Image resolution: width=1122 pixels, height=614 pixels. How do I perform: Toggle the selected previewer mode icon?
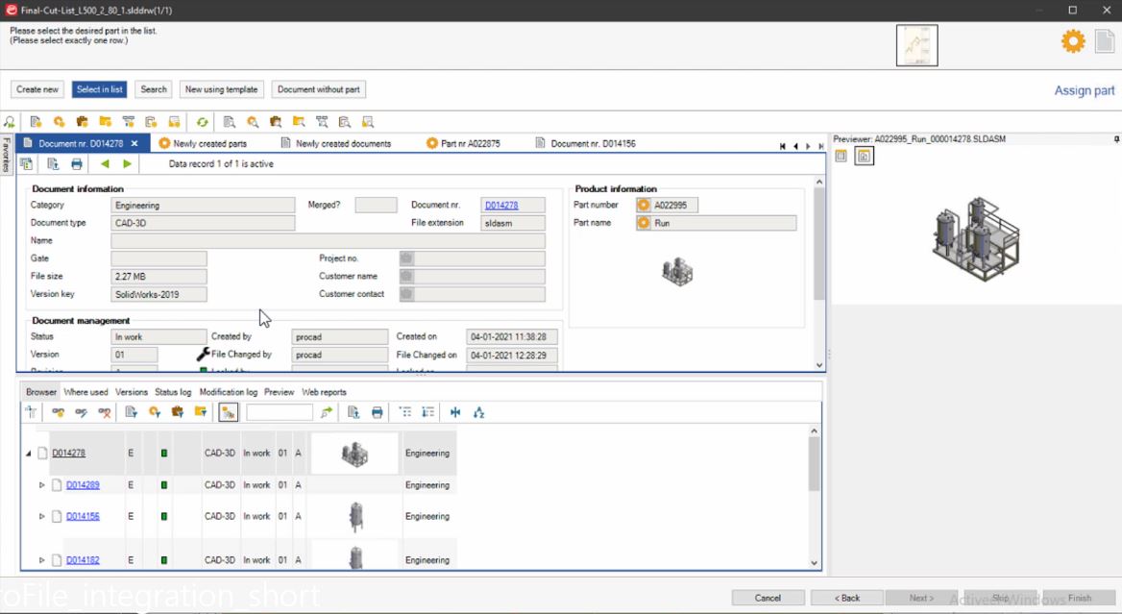coord(864,157)
